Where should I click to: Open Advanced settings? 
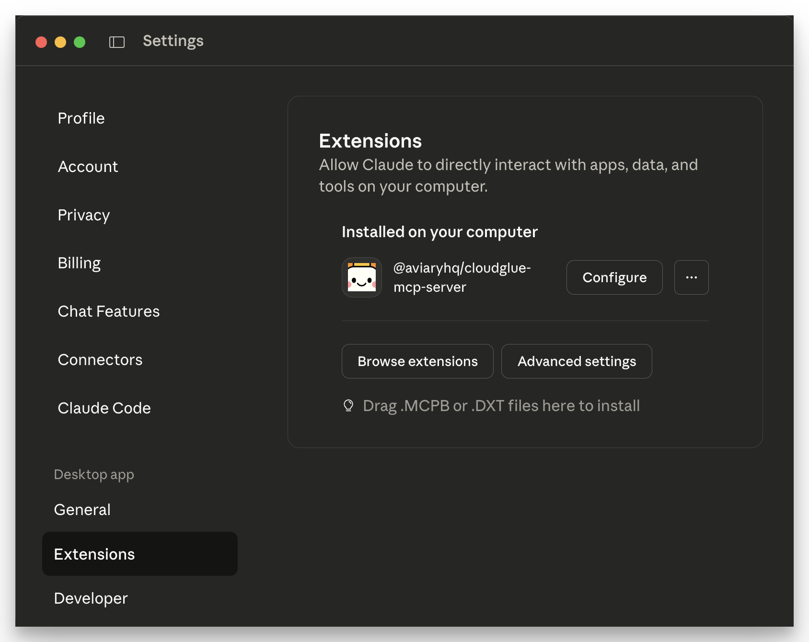[576, 361]
